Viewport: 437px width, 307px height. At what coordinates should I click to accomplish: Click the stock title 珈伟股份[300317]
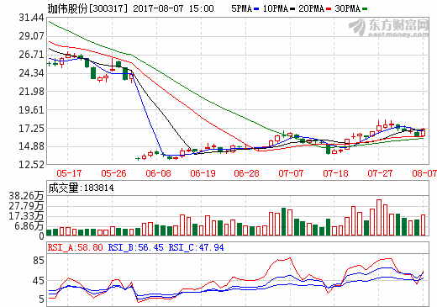(x=87, y=8)
